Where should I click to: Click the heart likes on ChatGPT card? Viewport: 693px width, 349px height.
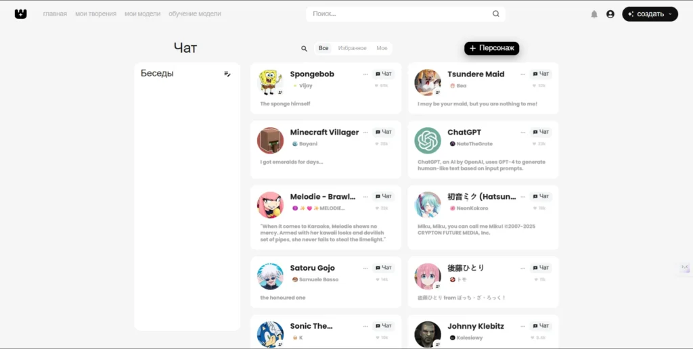pos(539,143)
